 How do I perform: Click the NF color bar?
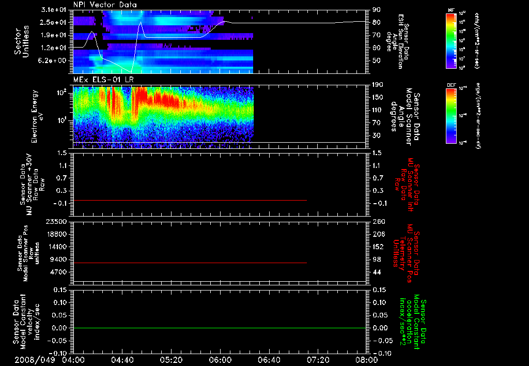tap(452, 41)
